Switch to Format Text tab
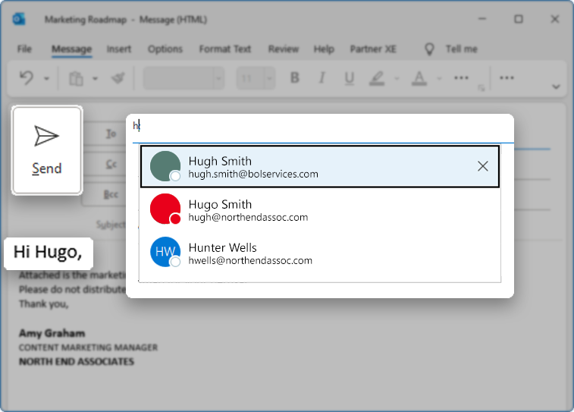Viewport: 574px width, 412px height. coord(225,49)
